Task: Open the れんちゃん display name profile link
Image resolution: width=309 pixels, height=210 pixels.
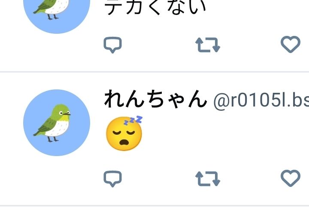Action: [155, 99]
